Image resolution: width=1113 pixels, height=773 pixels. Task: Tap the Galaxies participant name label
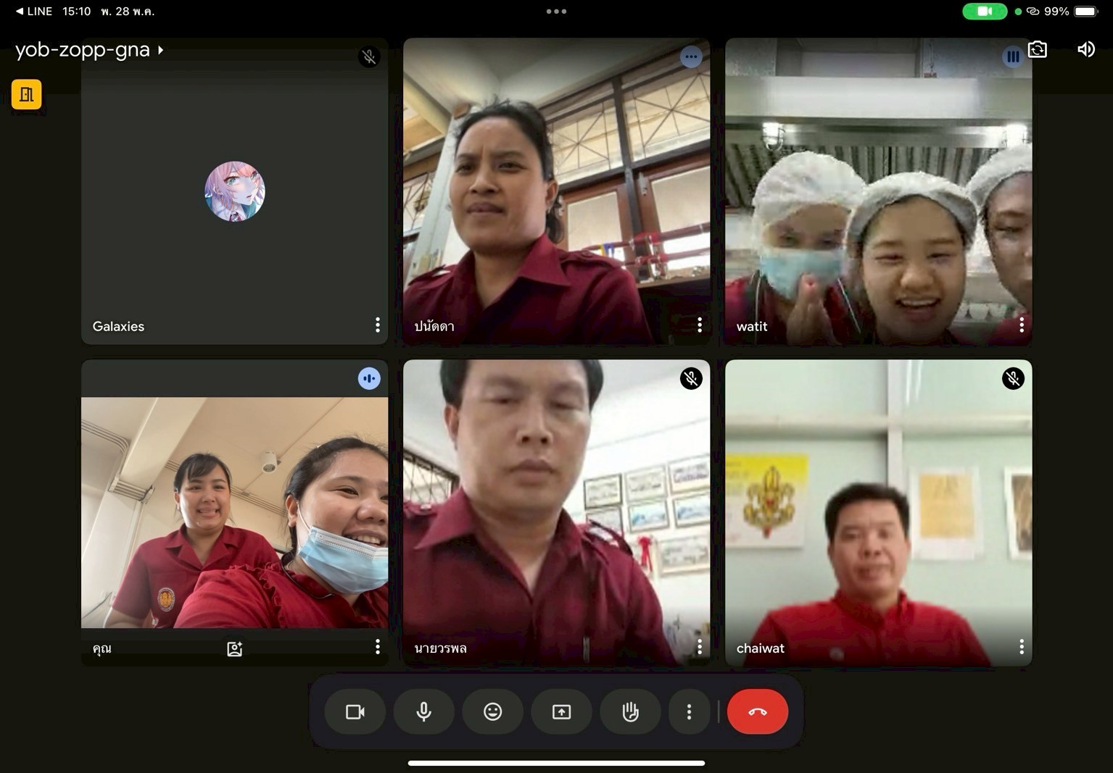118,327
